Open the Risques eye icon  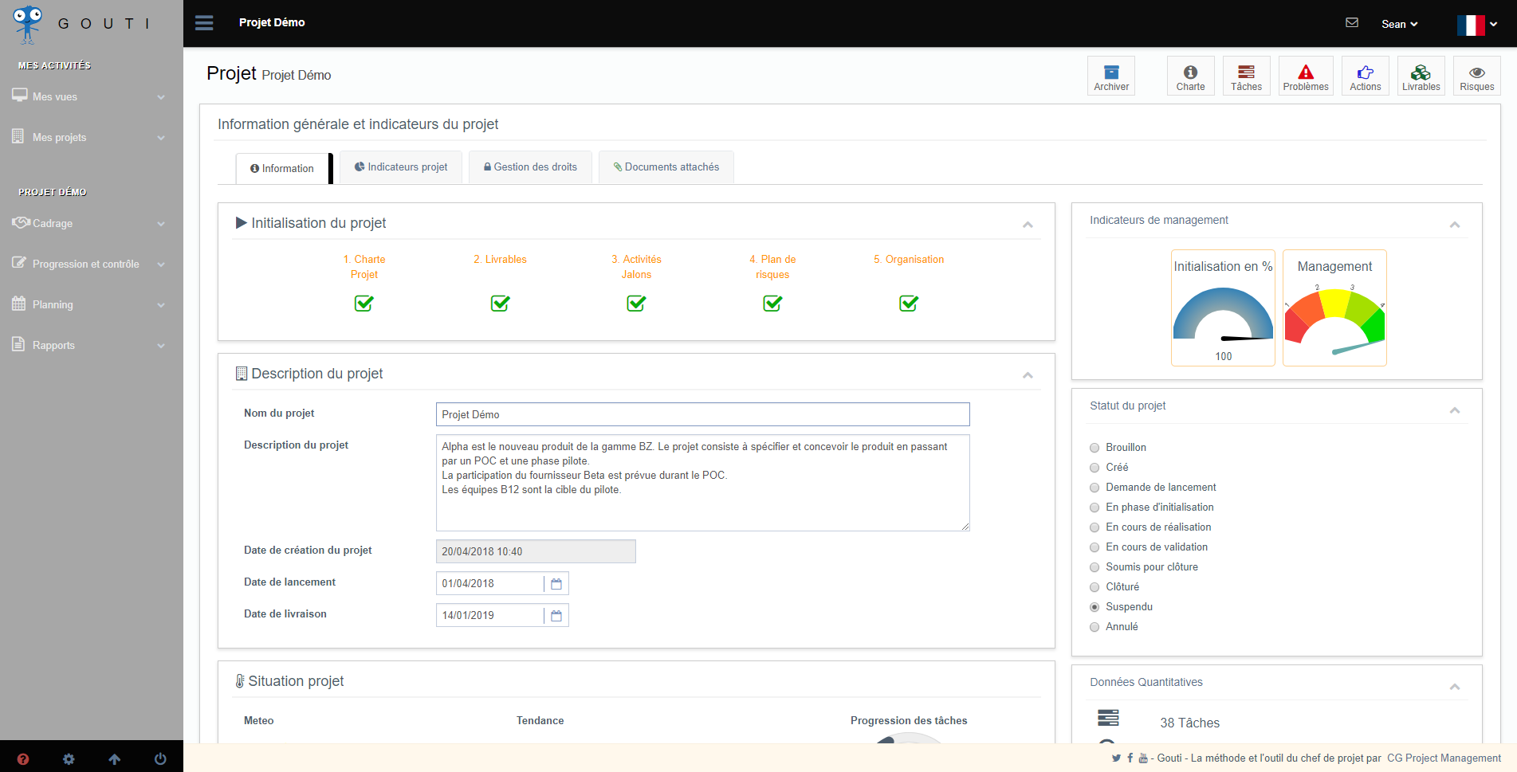(x=1477, y=76)
